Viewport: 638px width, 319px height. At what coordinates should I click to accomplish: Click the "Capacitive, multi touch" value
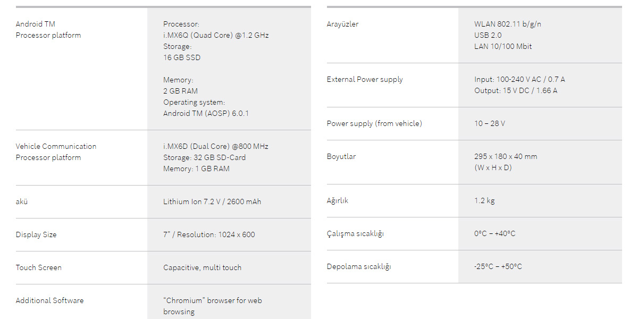[x=202, y=267]
